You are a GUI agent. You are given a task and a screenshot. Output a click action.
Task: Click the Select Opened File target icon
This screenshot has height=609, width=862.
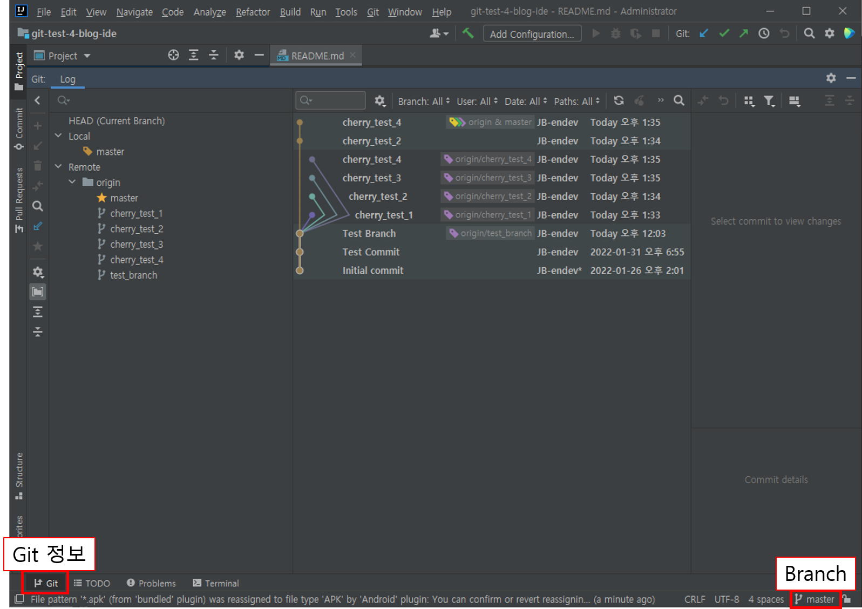[173, 55]
